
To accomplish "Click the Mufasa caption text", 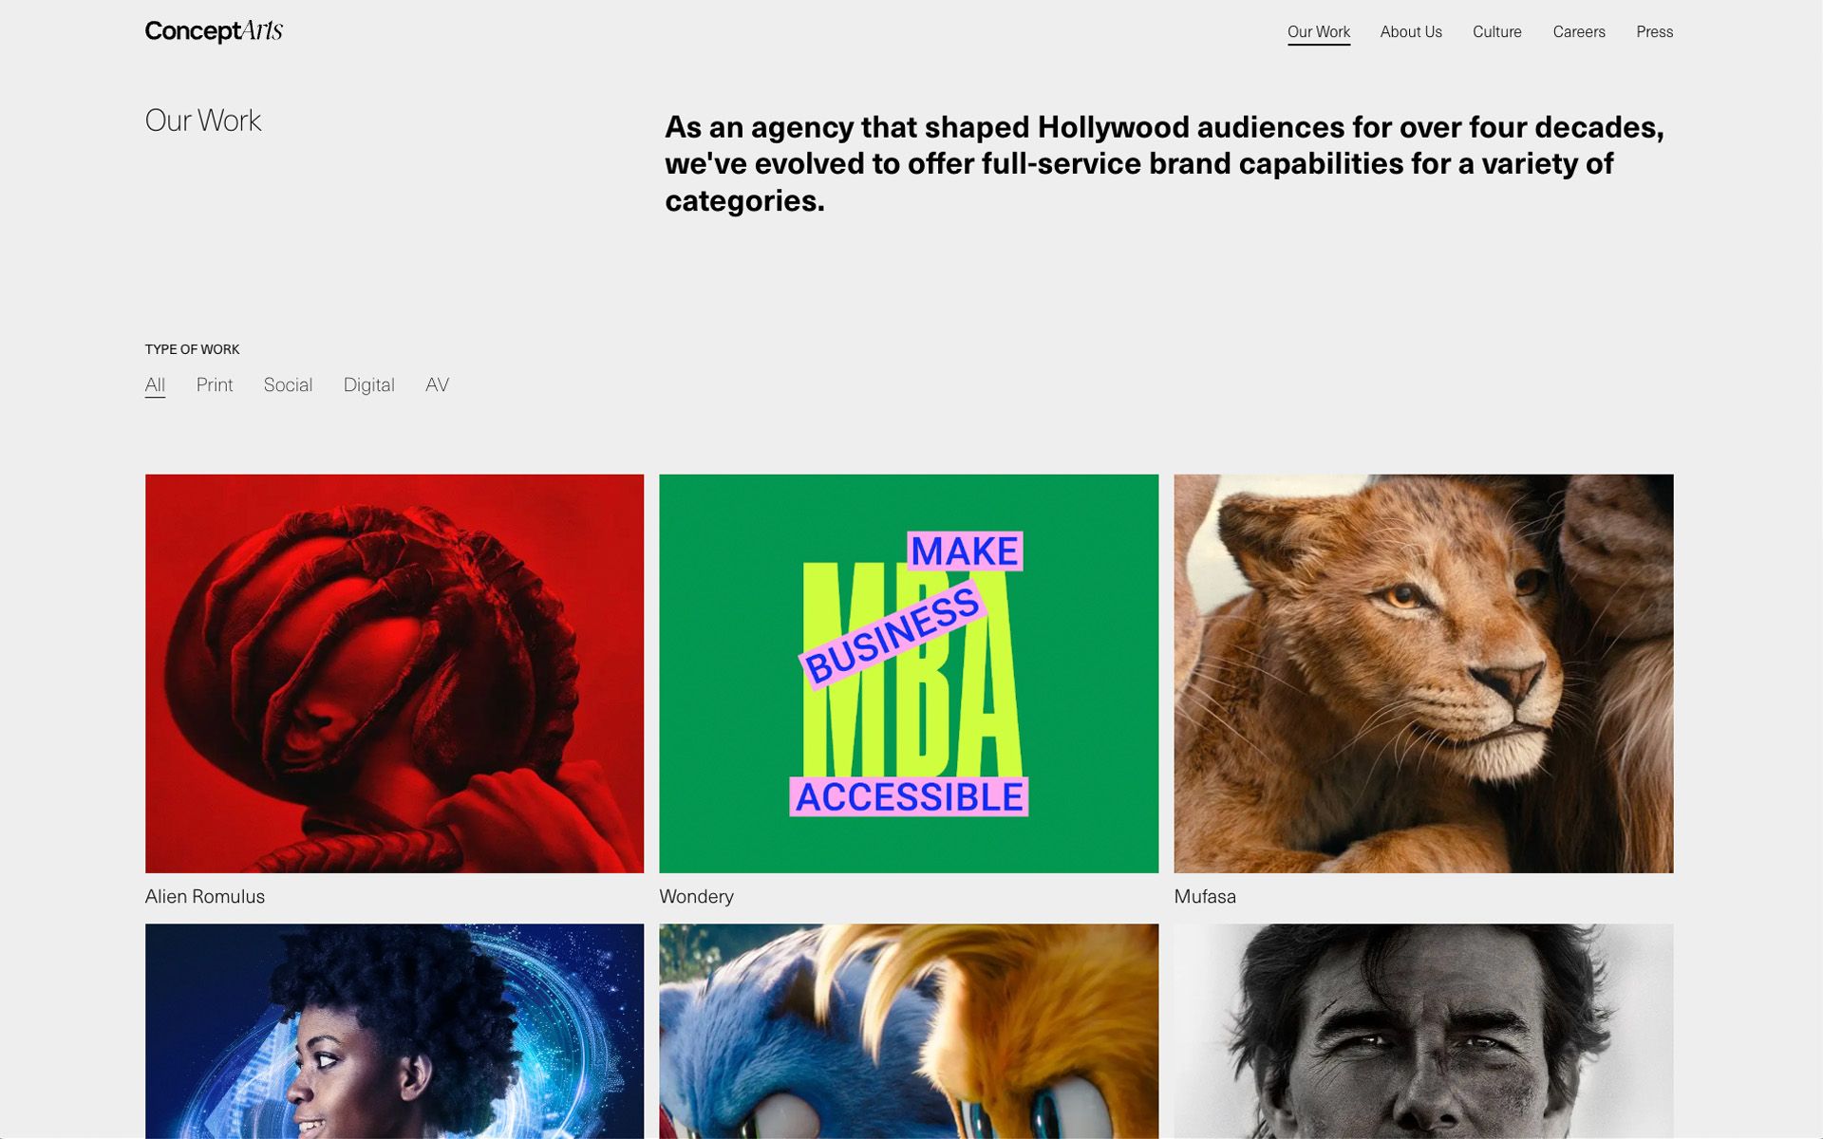I will pyautogui.click(x=1205, y=897).
